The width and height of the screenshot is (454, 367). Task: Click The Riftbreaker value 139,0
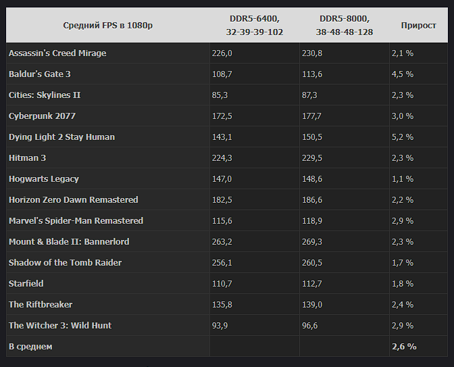(x=312, y=305)
